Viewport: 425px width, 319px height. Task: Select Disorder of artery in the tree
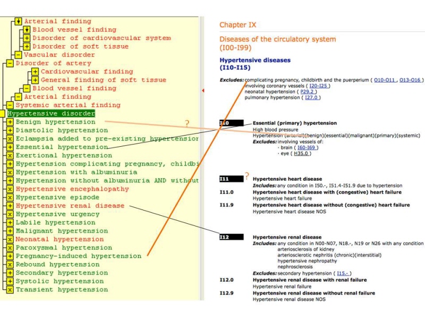[54, 63]
